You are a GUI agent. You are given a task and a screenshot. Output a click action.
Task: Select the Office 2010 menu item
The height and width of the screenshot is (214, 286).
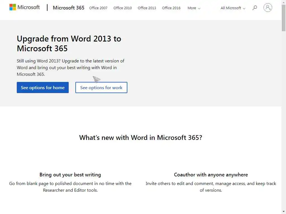tap(123, 8)
